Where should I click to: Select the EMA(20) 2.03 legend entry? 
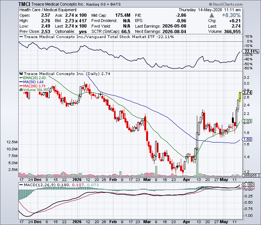(x=33, y=78)
